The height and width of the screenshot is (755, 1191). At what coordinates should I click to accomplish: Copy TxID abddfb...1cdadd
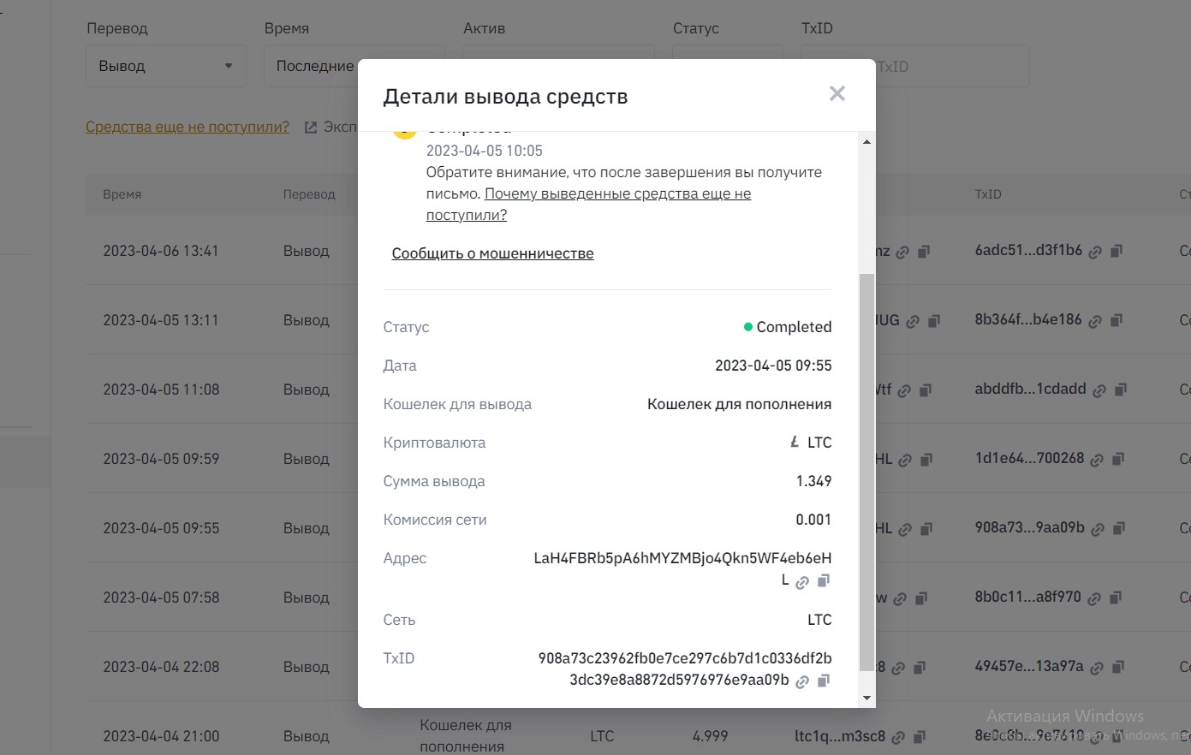coord(1121,390)
